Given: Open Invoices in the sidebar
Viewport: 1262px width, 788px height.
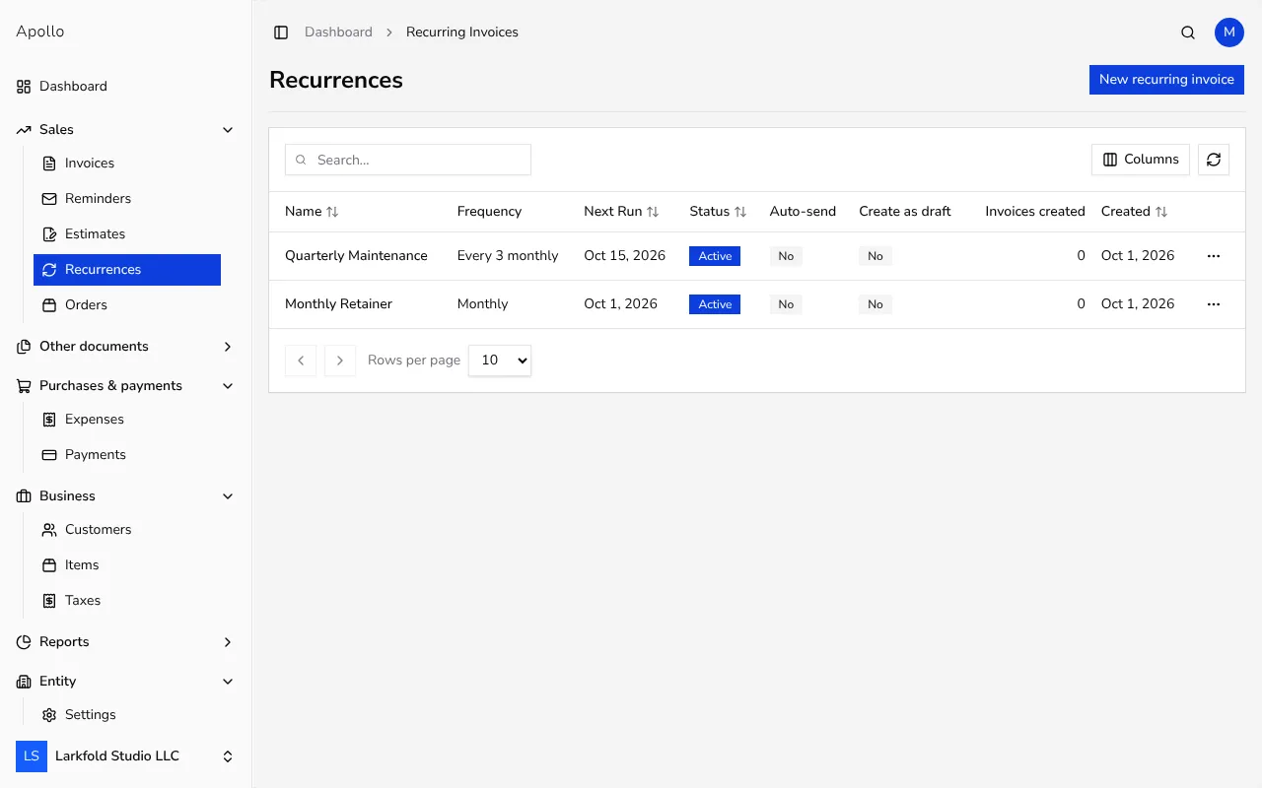Looking at the screenshot, I should (127, 164).
